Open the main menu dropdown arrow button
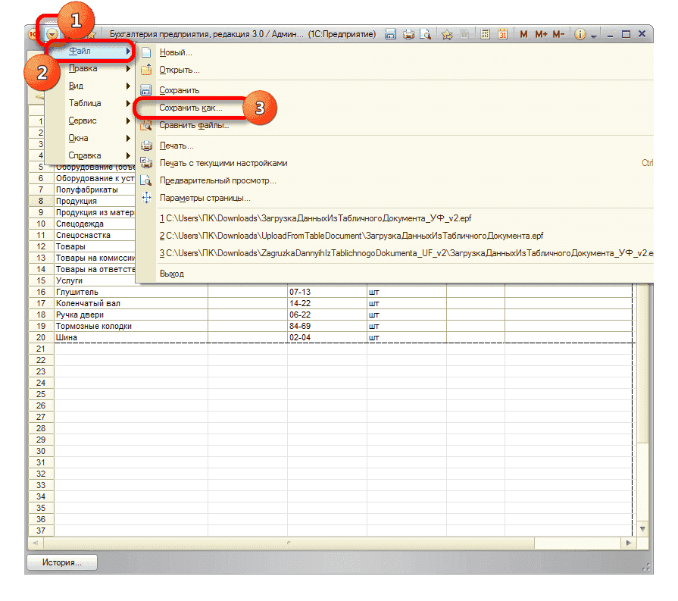Image resolution: width=678 pixels, height=601 pixels. click(52, 34)
